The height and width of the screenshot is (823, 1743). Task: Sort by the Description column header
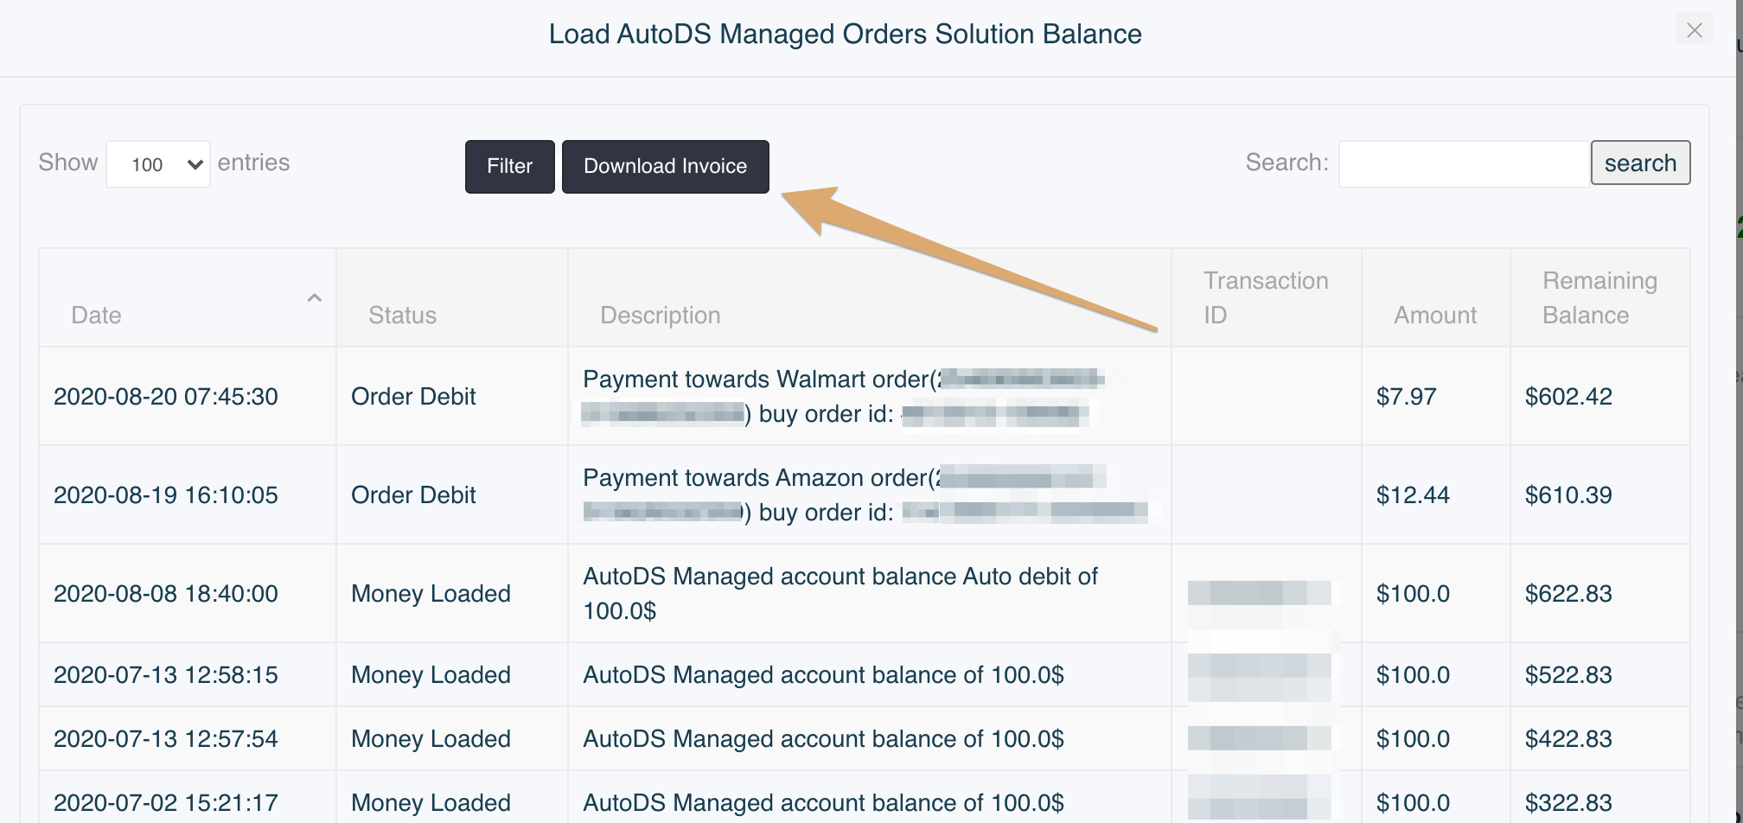click(x=870, y=298)
